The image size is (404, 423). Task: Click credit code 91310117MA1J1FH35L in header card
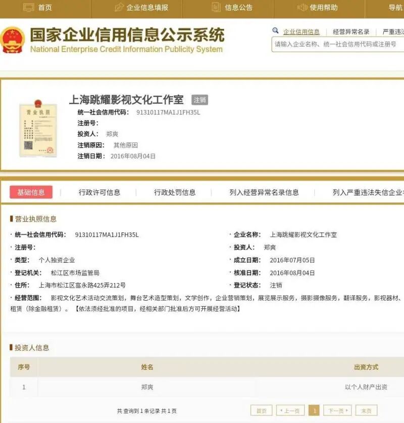168,113
